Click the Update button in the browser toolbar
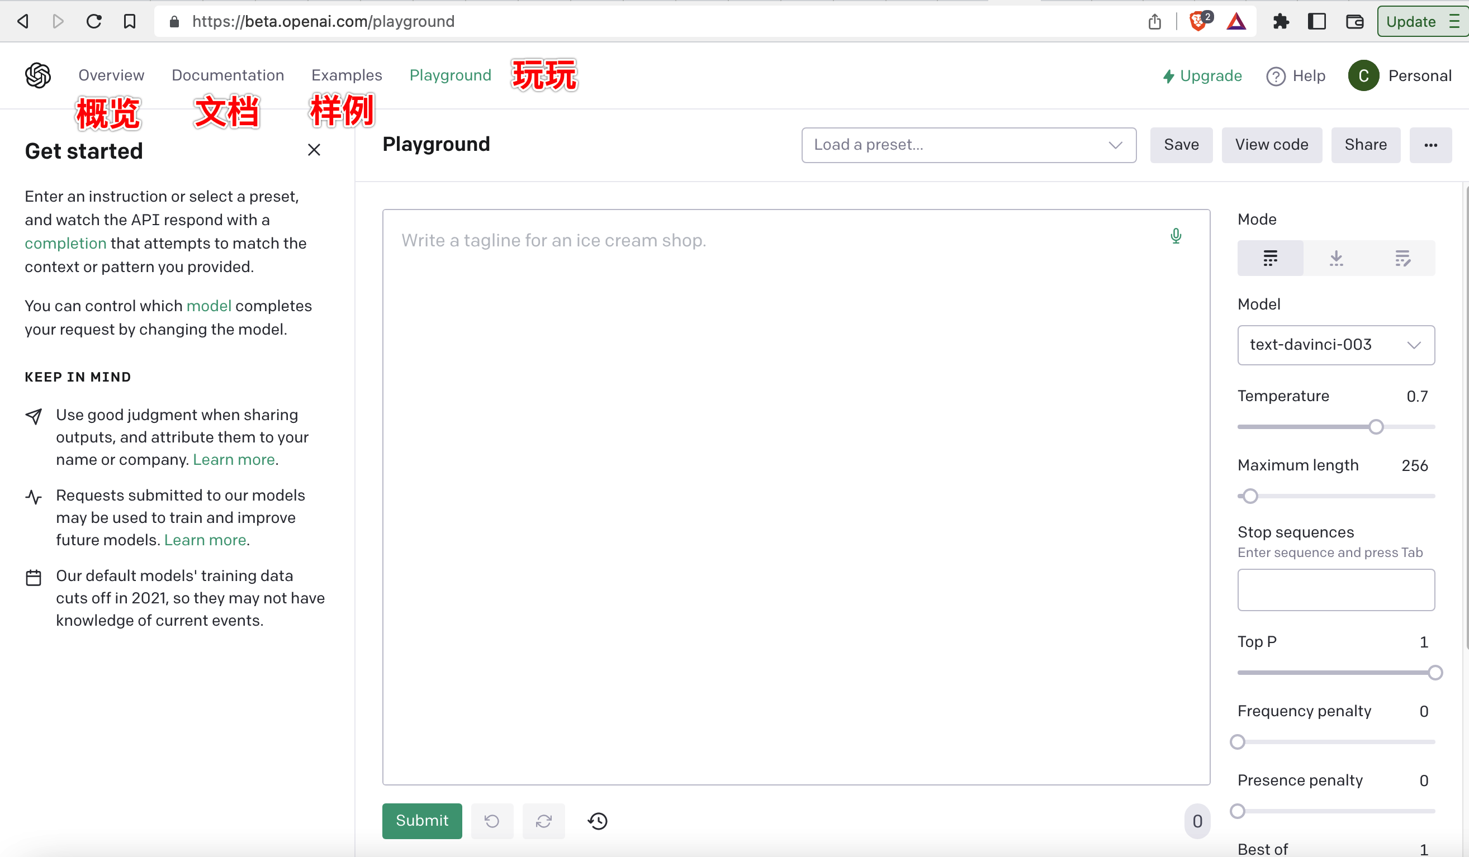This screenshot has width=1469, height=857. (x=1411, y=21)
